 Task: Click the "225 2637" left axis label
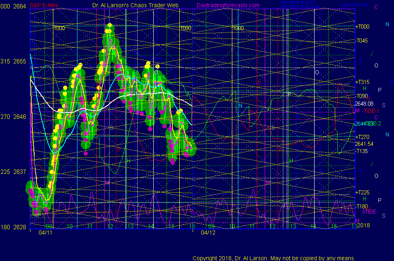(x=13, y=172)
